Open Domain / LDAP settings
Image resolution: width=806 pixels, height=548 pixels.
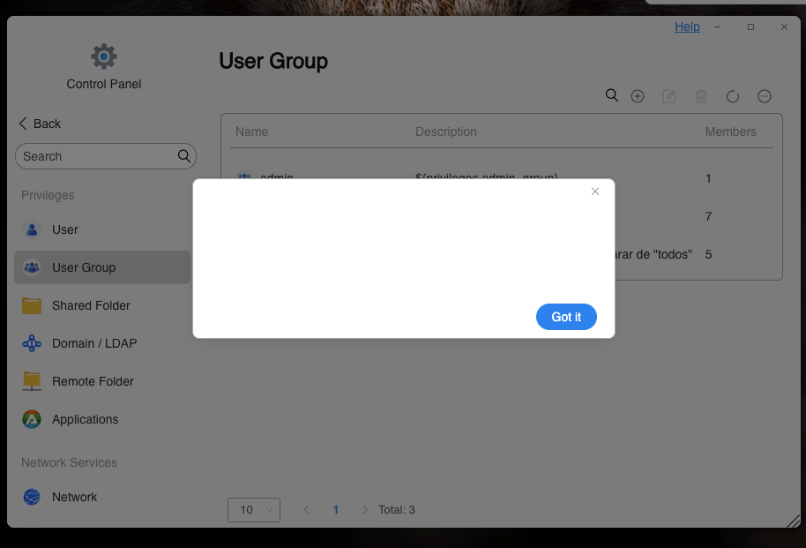pyautogui.click(x=102, y=344)
